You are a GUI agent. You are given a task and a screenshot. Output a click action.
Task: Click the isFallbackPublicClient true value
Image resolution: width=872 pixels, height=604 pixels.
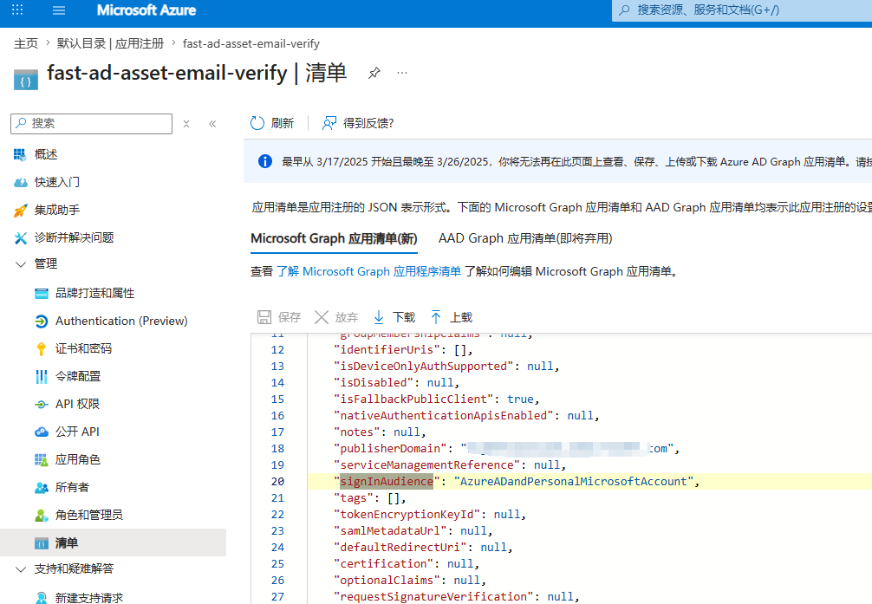pos(520,399)
